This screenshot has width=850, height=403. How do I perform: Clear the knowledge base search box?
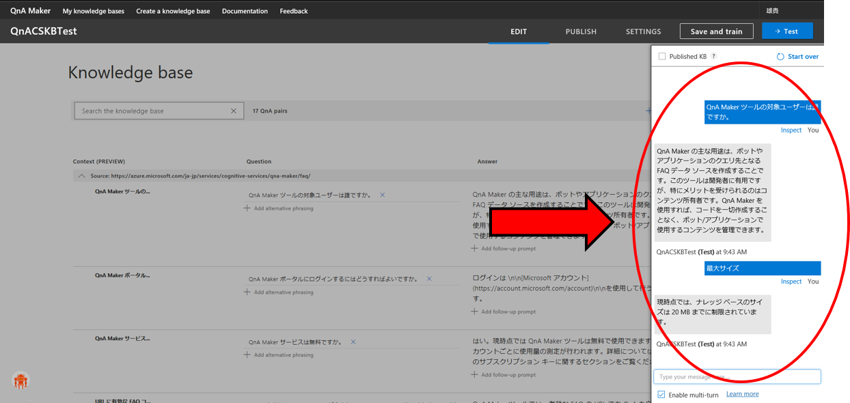234,111
